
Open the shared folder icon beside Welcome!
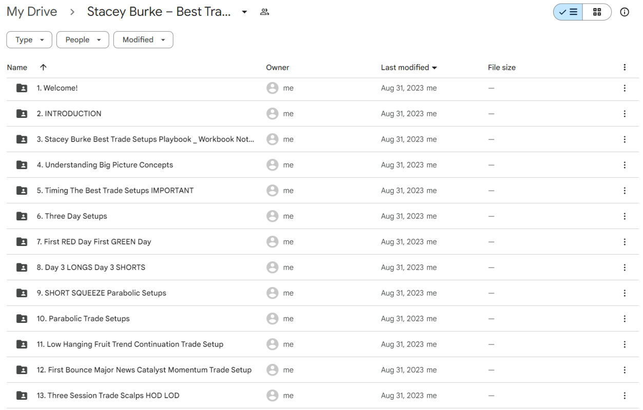21,88
